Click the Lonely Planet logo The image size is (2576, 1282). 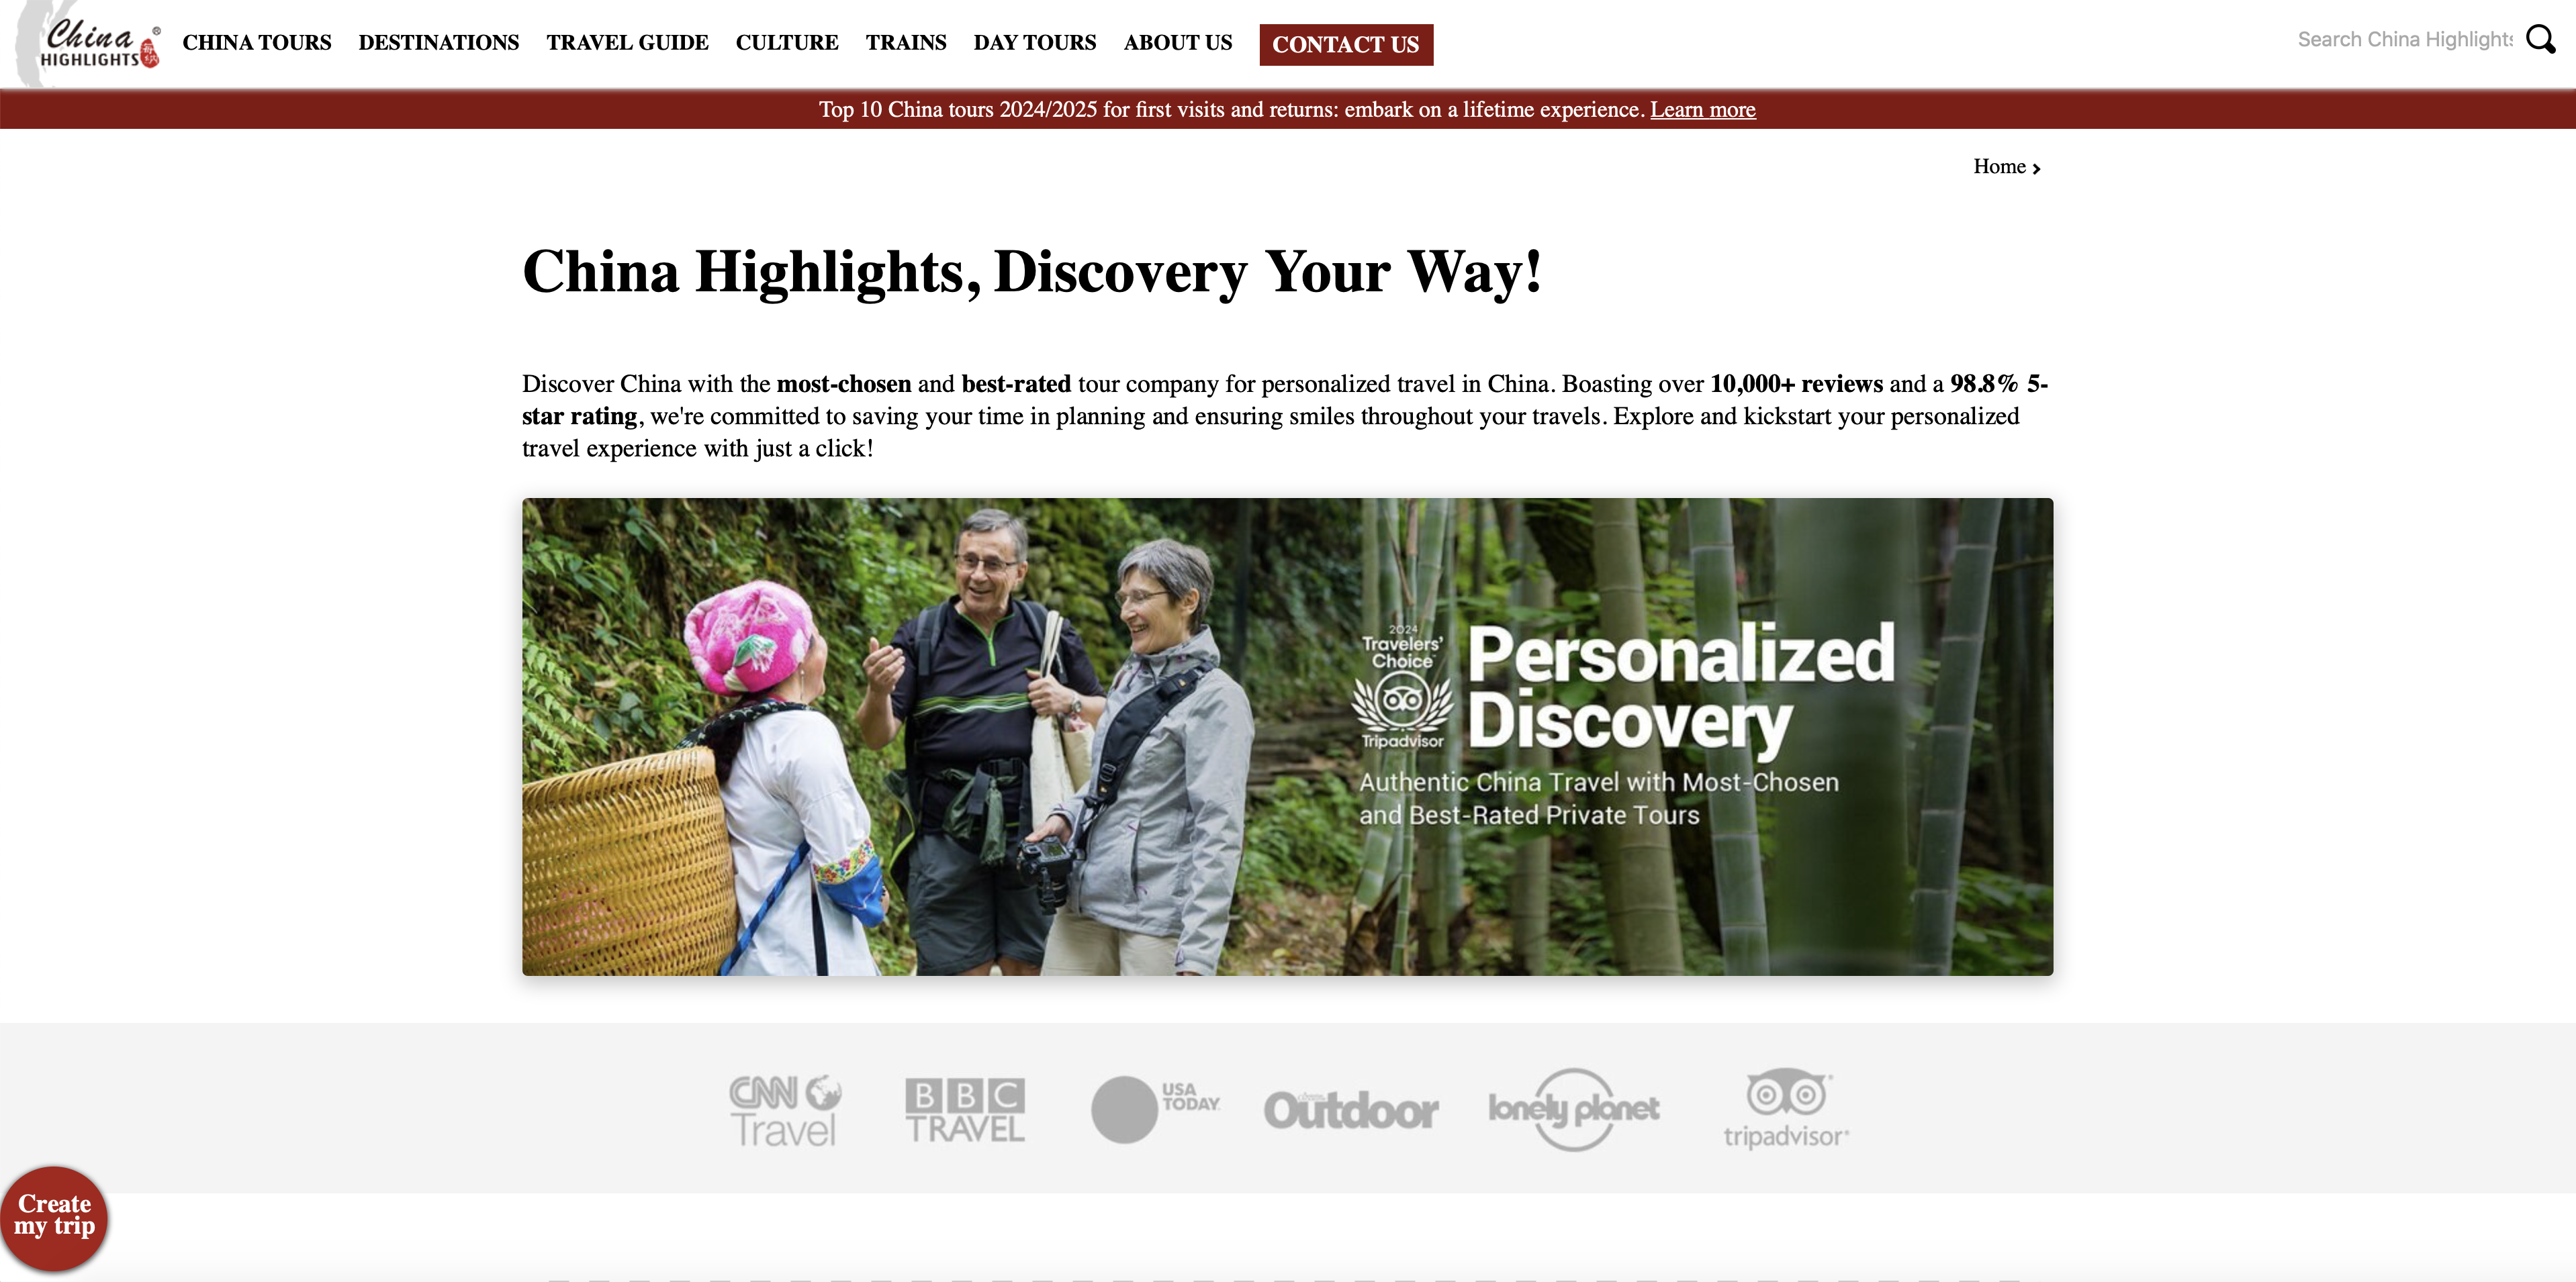pos(1574,1109)
